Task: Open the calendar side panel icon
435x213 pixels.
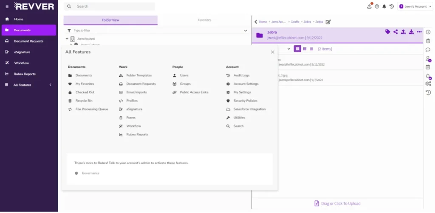Action: pos(428,66)
